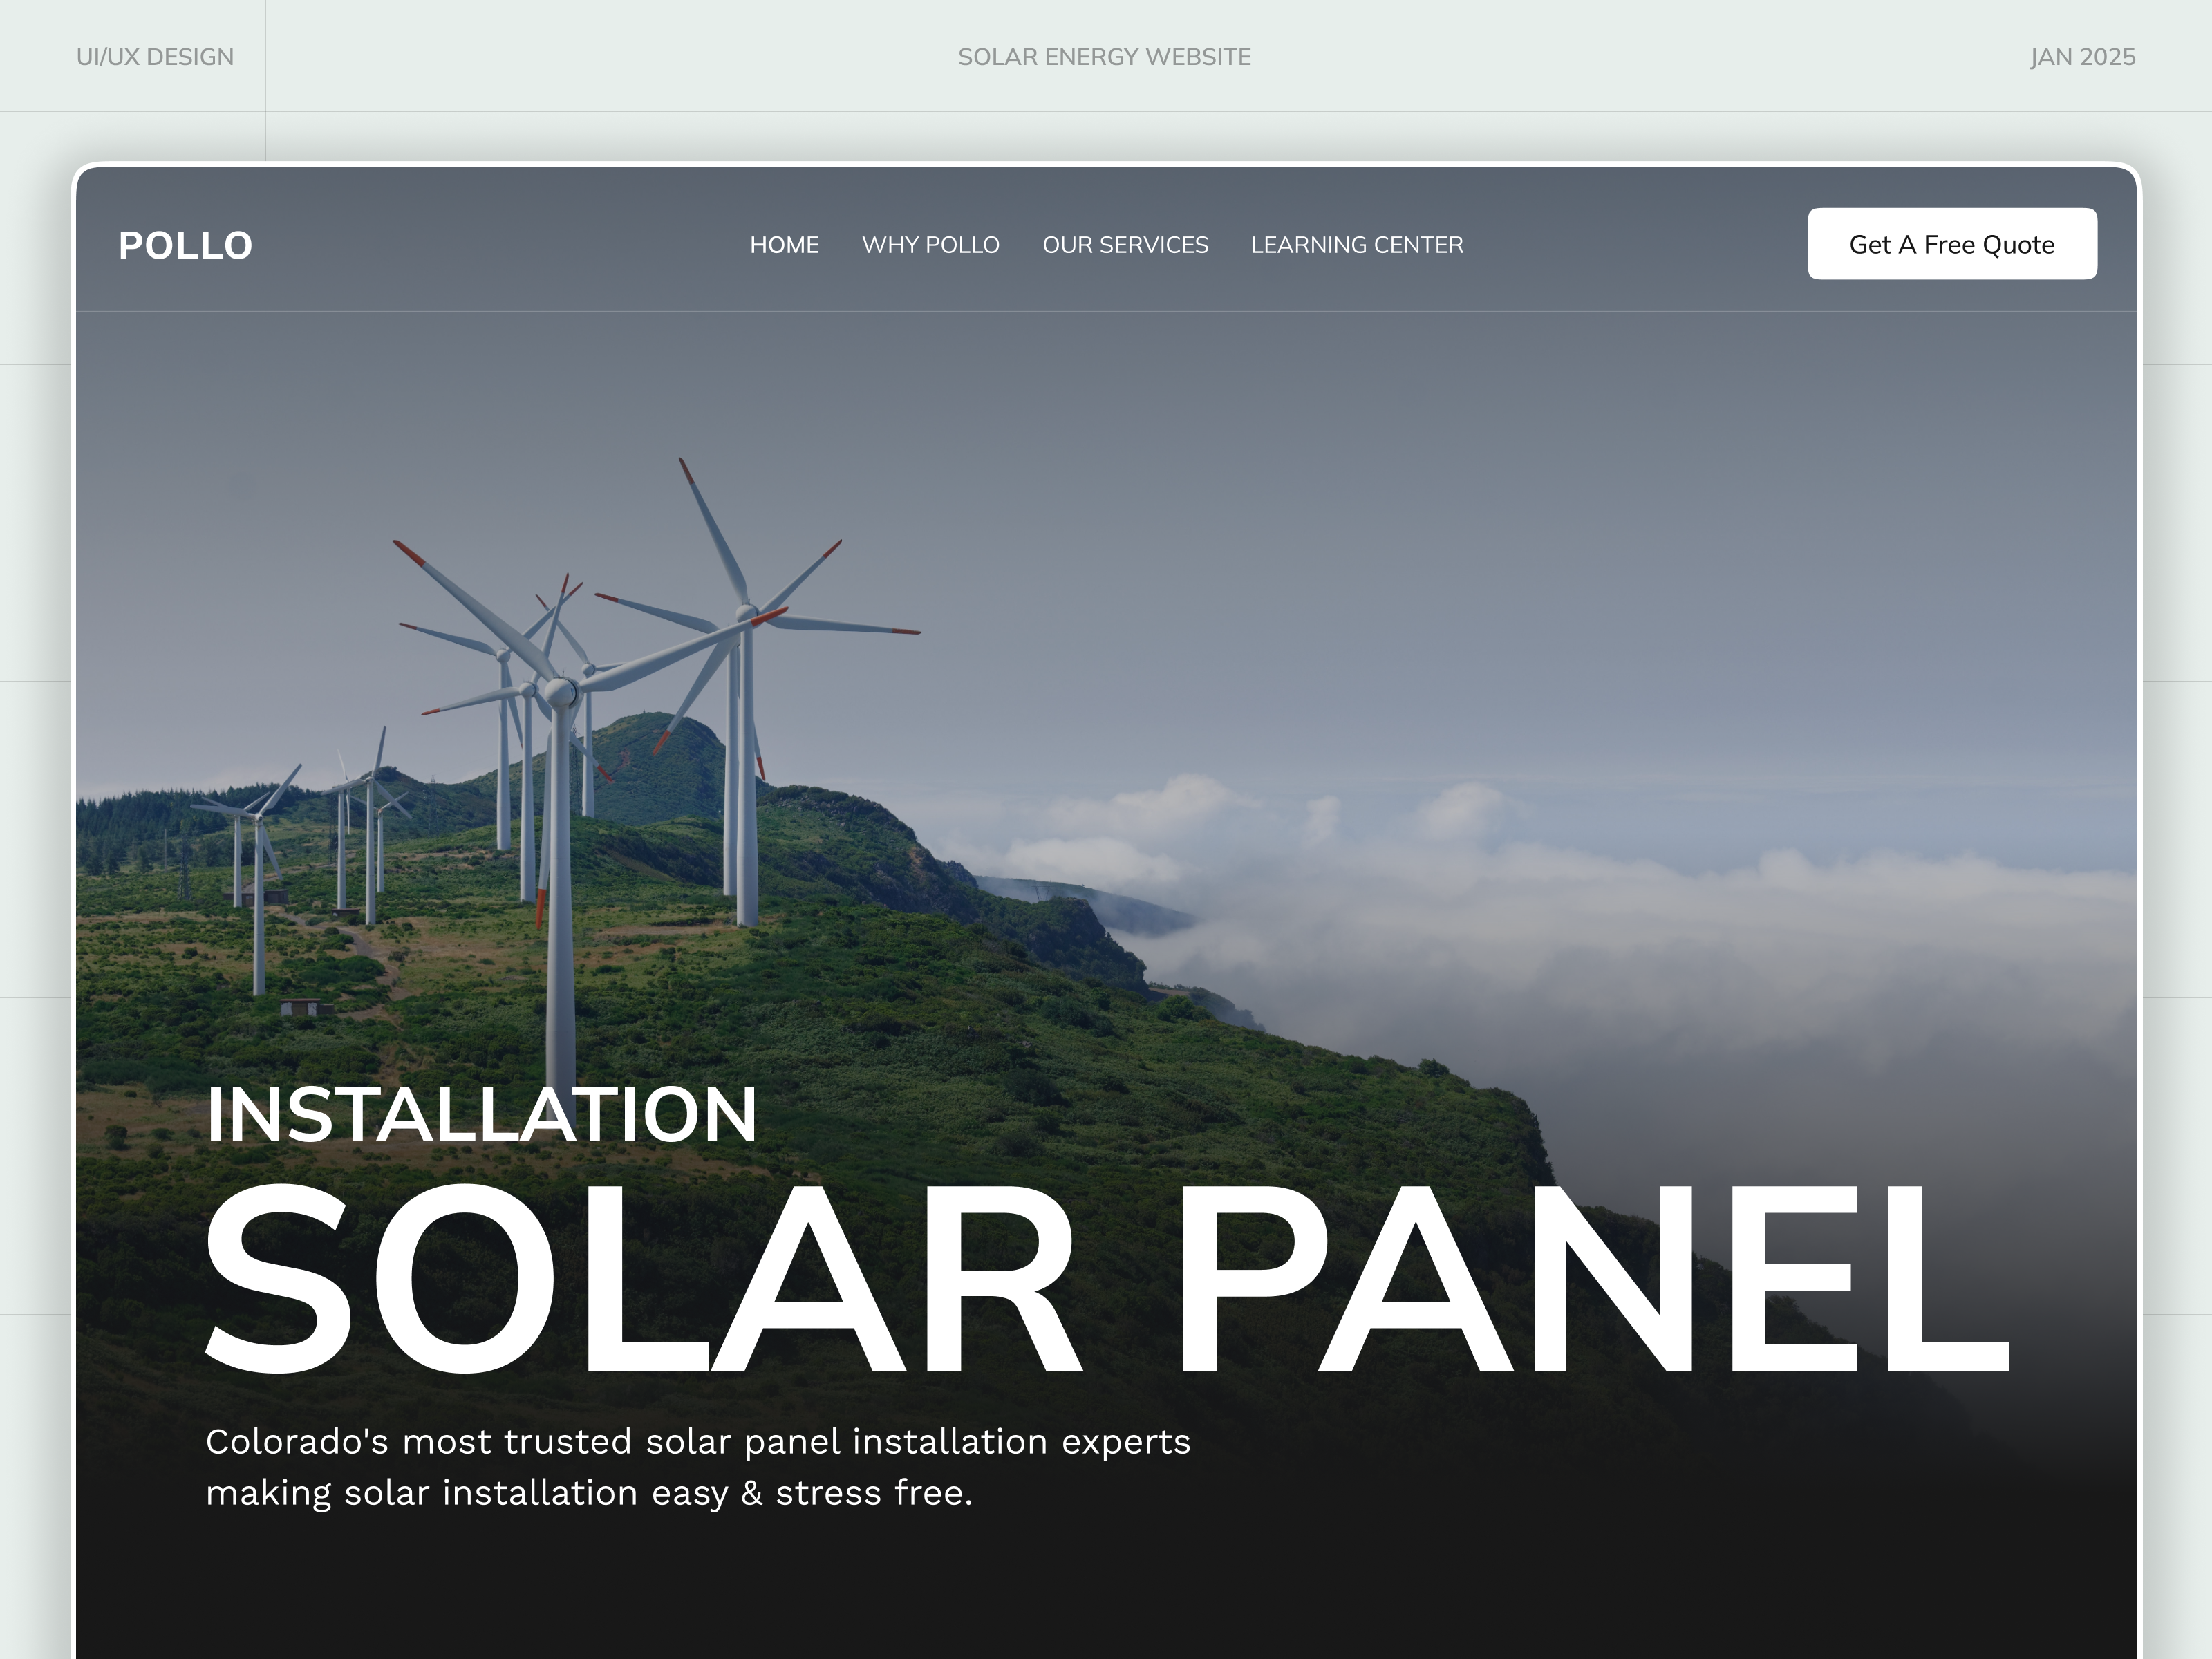
Task: Select the UI/UX DESIGN label
Action: pos(155,57)
